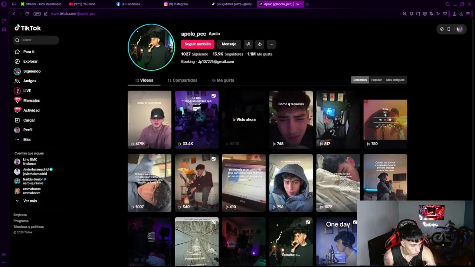Open the video with 796 views
Viewport: 475px width, 267px height.
click(x=291, y=183)
